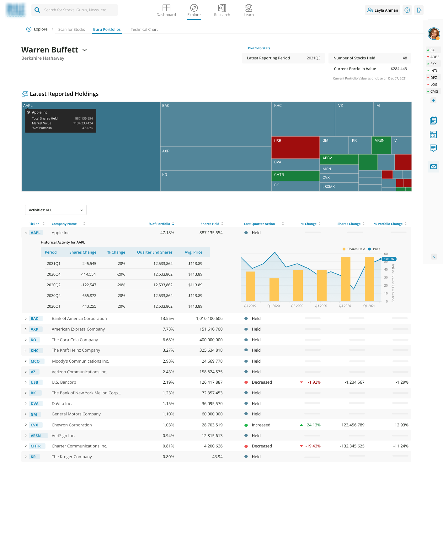
Task: Sort by % Porfolio Change column
Action: 405,224
